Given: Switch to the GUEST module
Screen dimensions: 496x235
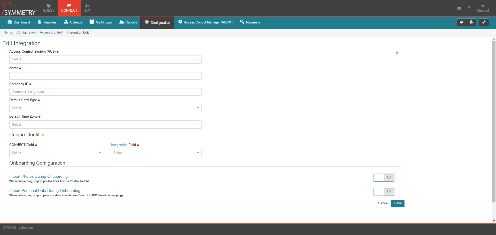Looking at the screenshot, I should [x=49, y=8].
